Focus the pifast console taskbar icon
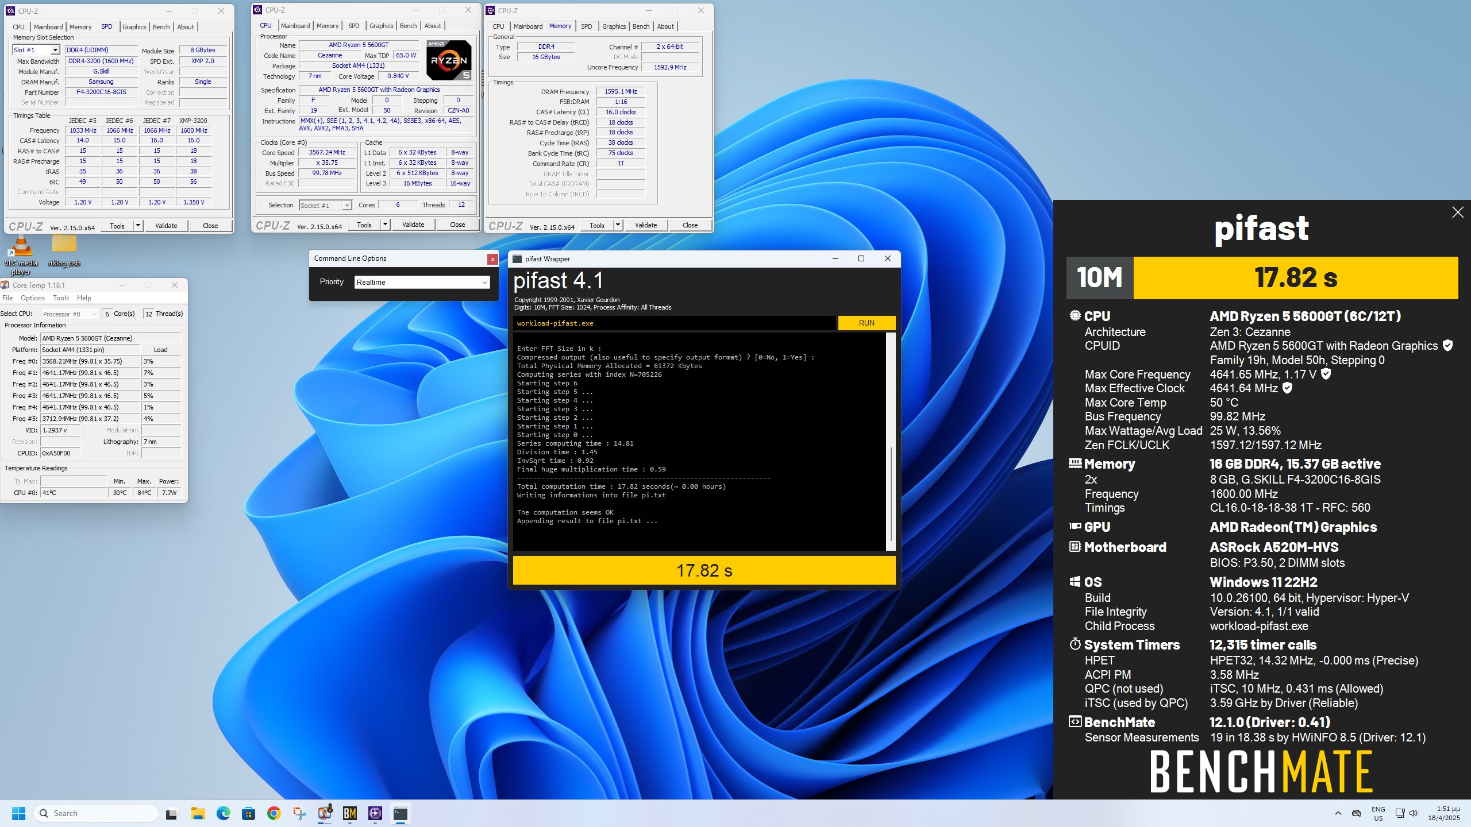The width and height of the screenshot is (1471, 827). coord(401,813)
